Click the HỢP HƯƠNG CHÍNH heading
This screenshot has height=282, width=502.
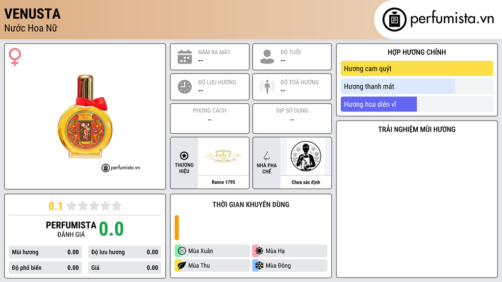pyautogui.click(x=417, y=52)
